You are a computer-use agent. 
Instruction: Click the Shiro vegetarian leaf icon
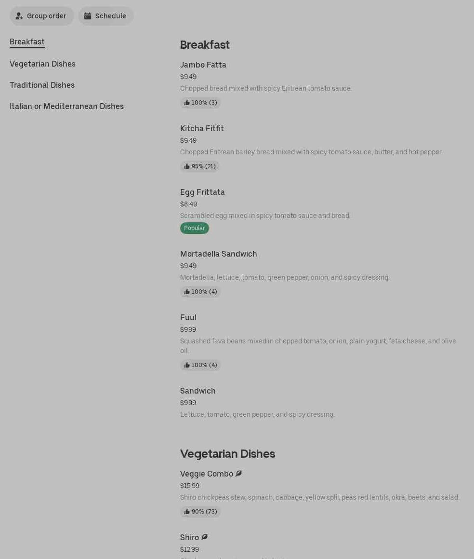click(204, 537)
